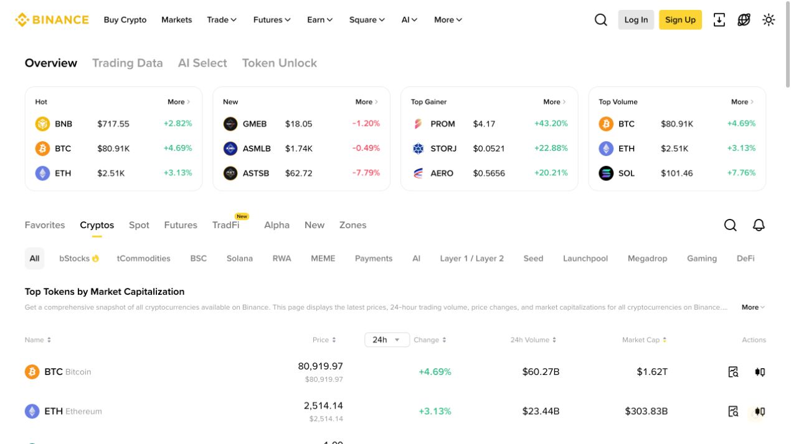Click Ethereum logo in ETH table row
The height and width of the screenshot is (444, 791).
coord(32,411)
